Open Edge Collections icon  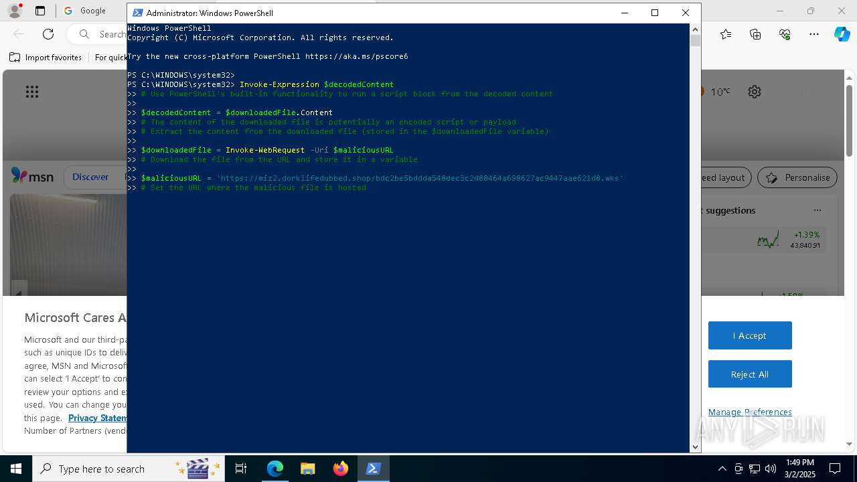click(755, 34)
